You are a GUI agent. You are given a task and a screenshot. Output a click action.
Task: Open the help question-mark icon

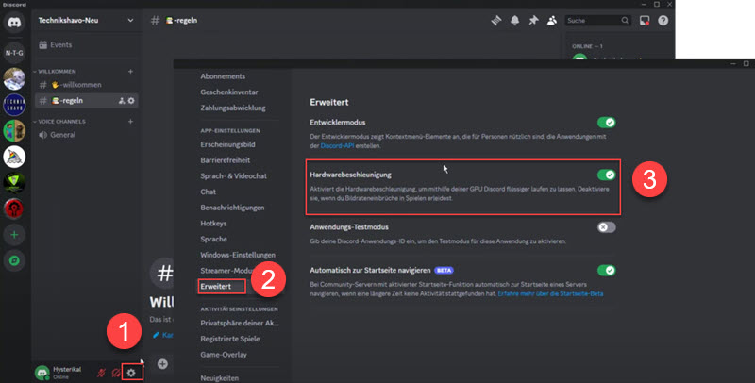(663, 20)
